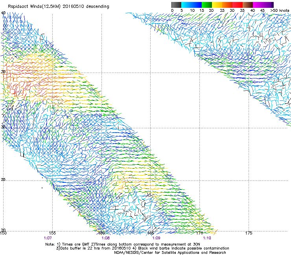Viewport: 291px width, 255px height.
Task: Click the chart title 'Rapidsact Winds(12.5KM) 20160510 descending'
Action: [59, 7]
